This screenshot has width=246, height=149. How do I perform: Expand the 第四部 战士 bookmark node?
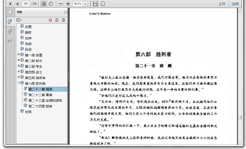(x=19, y=71)
